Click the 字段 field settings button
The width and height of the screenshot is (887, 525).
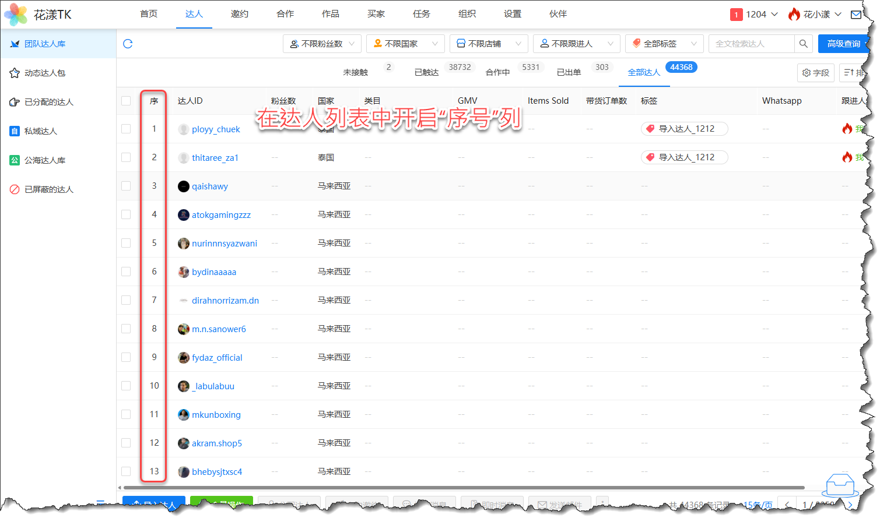pyautogui.click(x=815, y=73)
